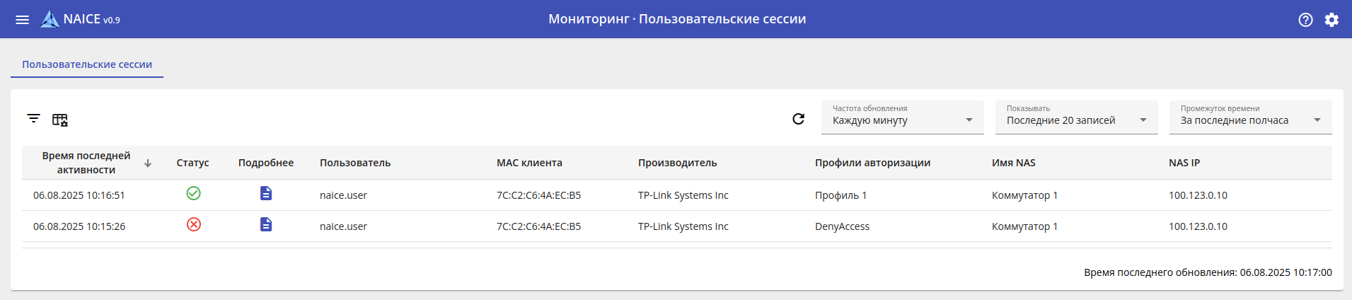This screenshot has height=300, width=1352.
Task: Open details document icon for 10:15:26 session
Action: tap(266, 224)
